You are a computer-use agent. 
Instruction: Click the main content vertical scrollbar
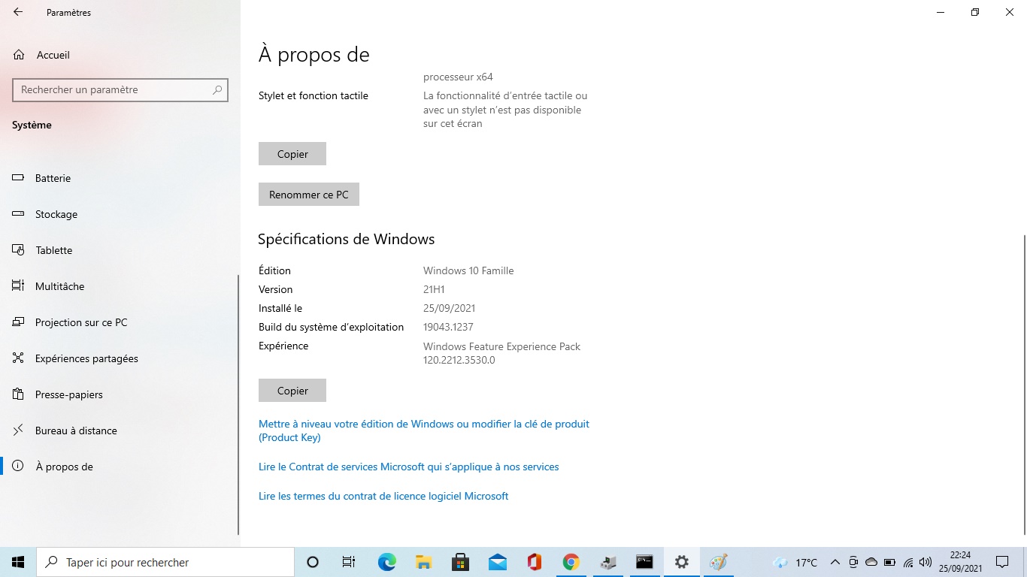click(x=1024, y=383)
